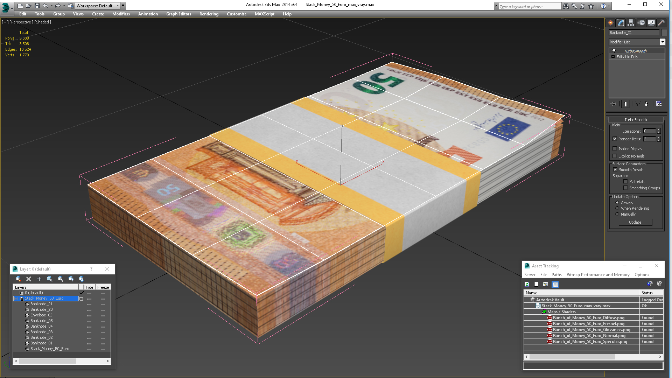Click Freeze/Unfreeze All Layers icon
Screen dimensions: 672x378
(81, 279)
